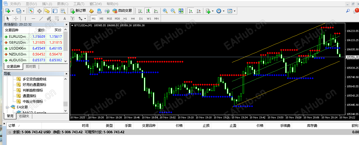Select the text label T tool

[73, 18]
